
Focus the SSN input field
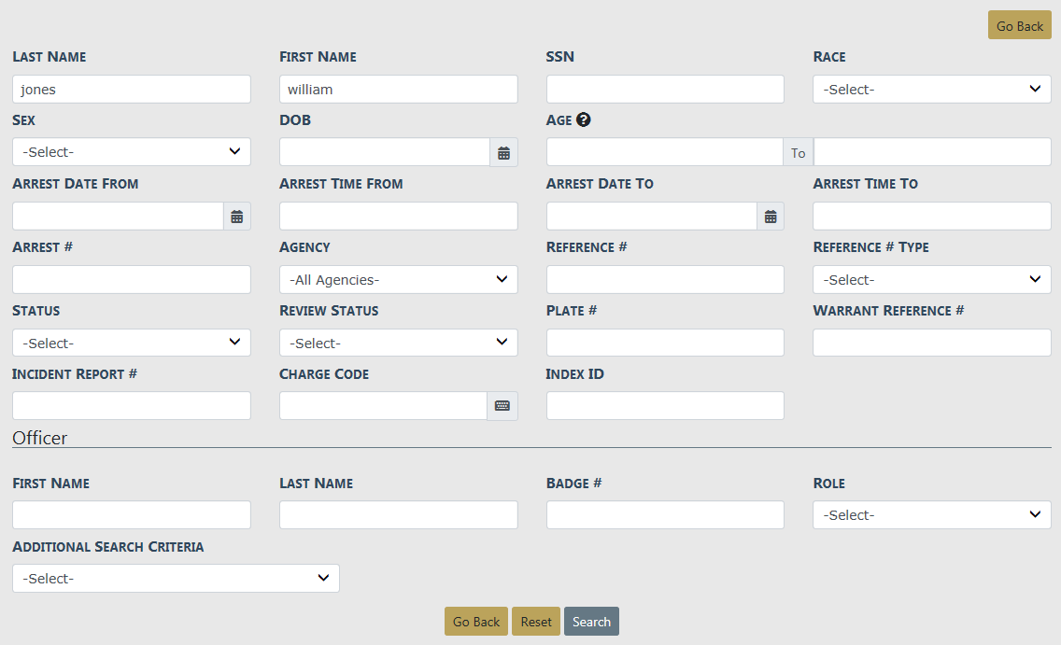coord(665,90)
